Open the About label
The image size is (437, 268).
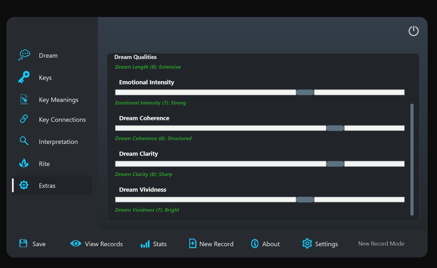pyautogui.click(x=271, y=244)
